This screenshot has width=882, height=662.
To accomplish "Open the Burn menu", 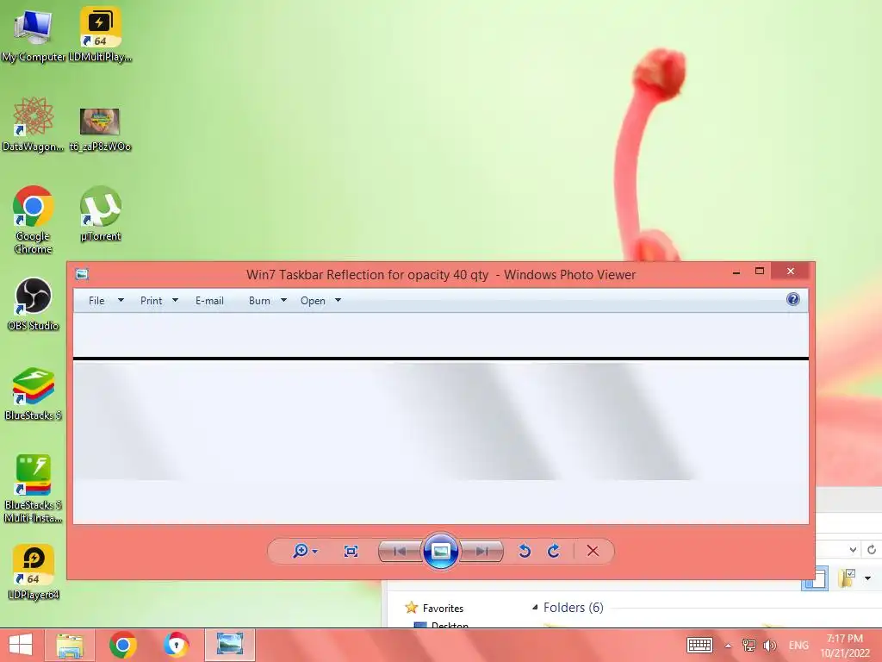I will [x=259, y=301].
